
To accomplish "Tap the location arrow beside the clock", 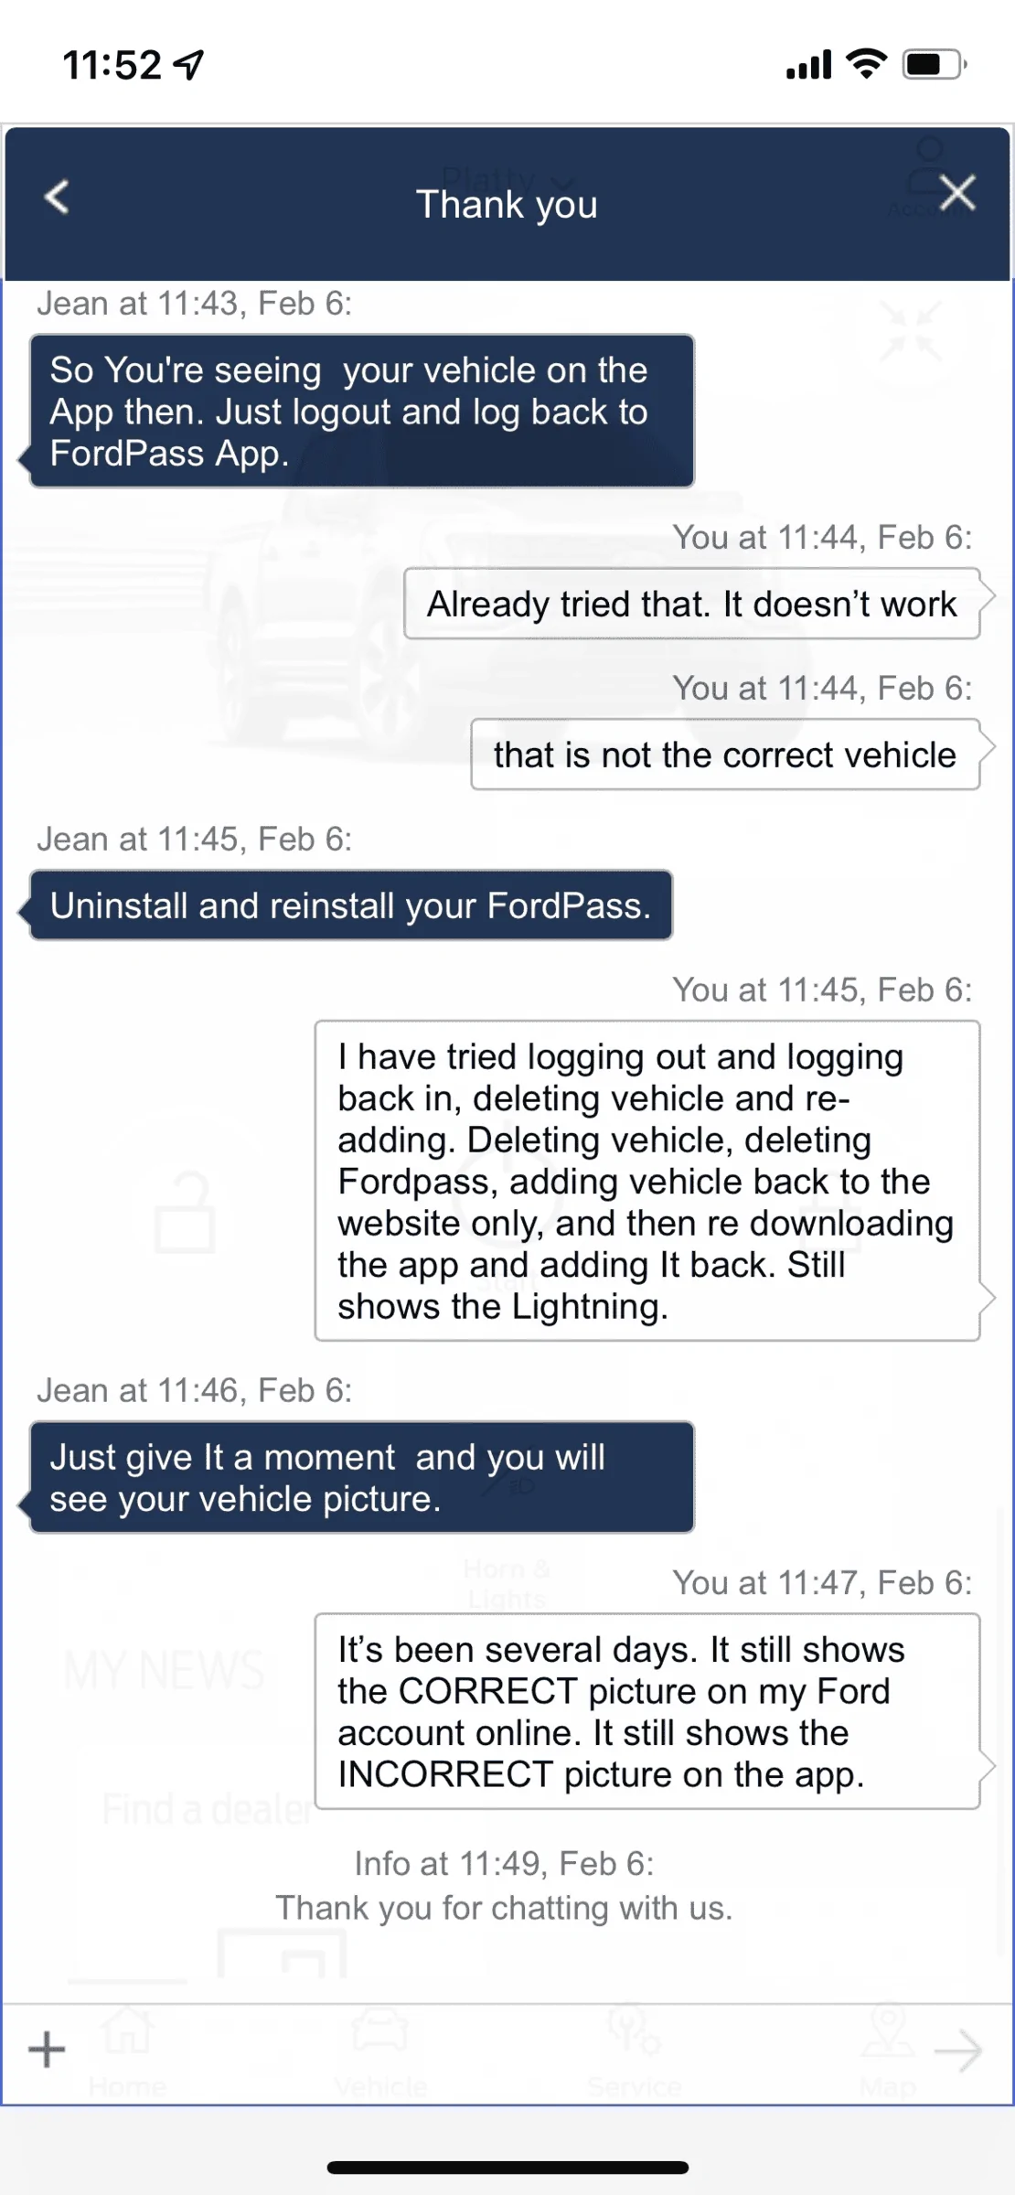I will click(189, 65).
